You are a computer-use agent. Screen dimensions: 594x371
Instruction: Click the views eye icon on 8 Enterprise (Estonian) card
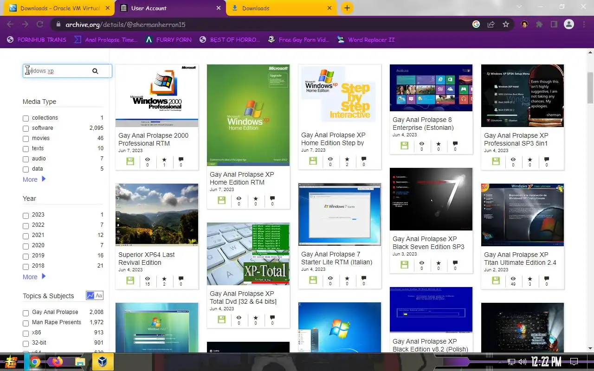pyautogui.click(x=422, y=144)
